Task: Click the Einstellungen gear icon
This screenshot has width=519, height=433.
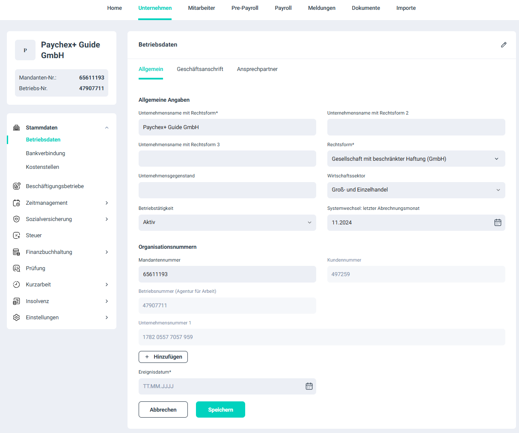Action: tap(17, 318)
